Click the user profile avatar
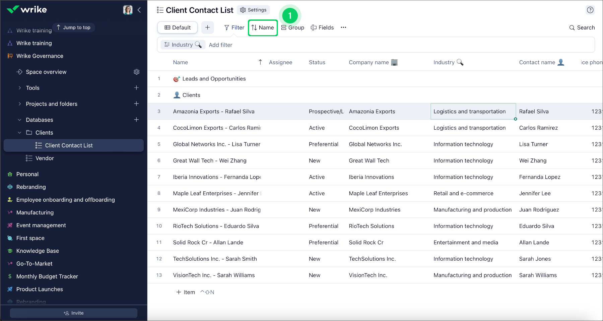 pos(128,10)
